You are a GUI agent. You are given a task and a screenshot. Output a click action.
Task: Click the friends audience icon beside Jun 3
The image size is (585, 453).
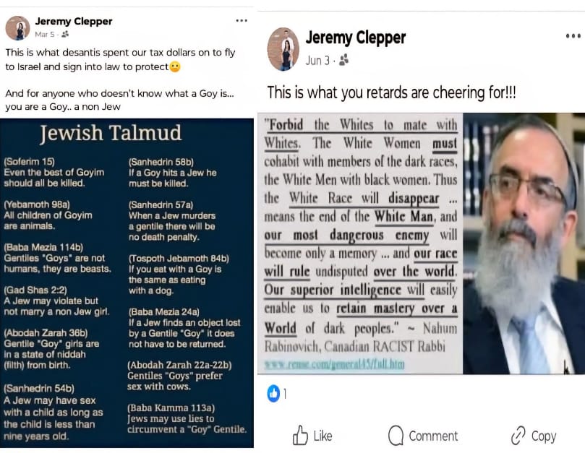(344, 60)
